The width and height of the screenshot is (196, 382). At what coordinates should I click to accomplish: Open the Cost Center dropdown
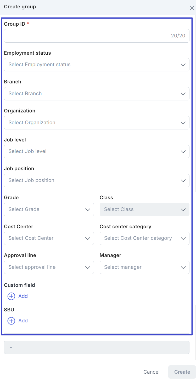49,238
